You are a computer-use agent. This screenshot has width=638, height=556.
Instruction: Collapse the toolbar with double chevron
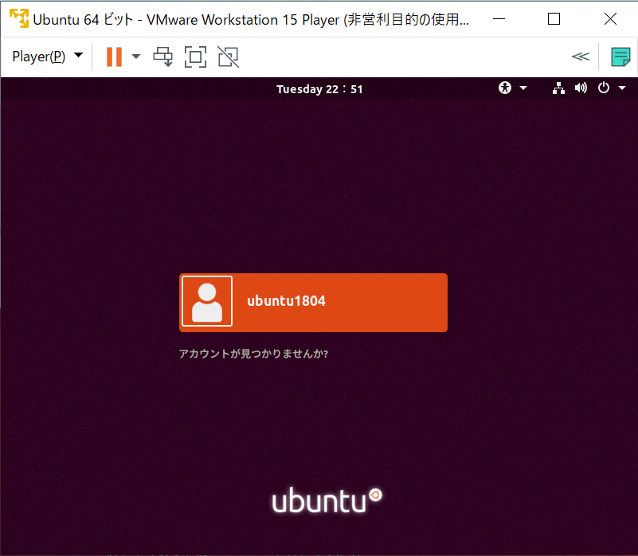(x=580, y=57)
